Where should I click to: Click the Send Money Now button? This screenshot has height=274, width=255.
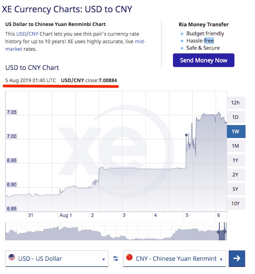204,60
